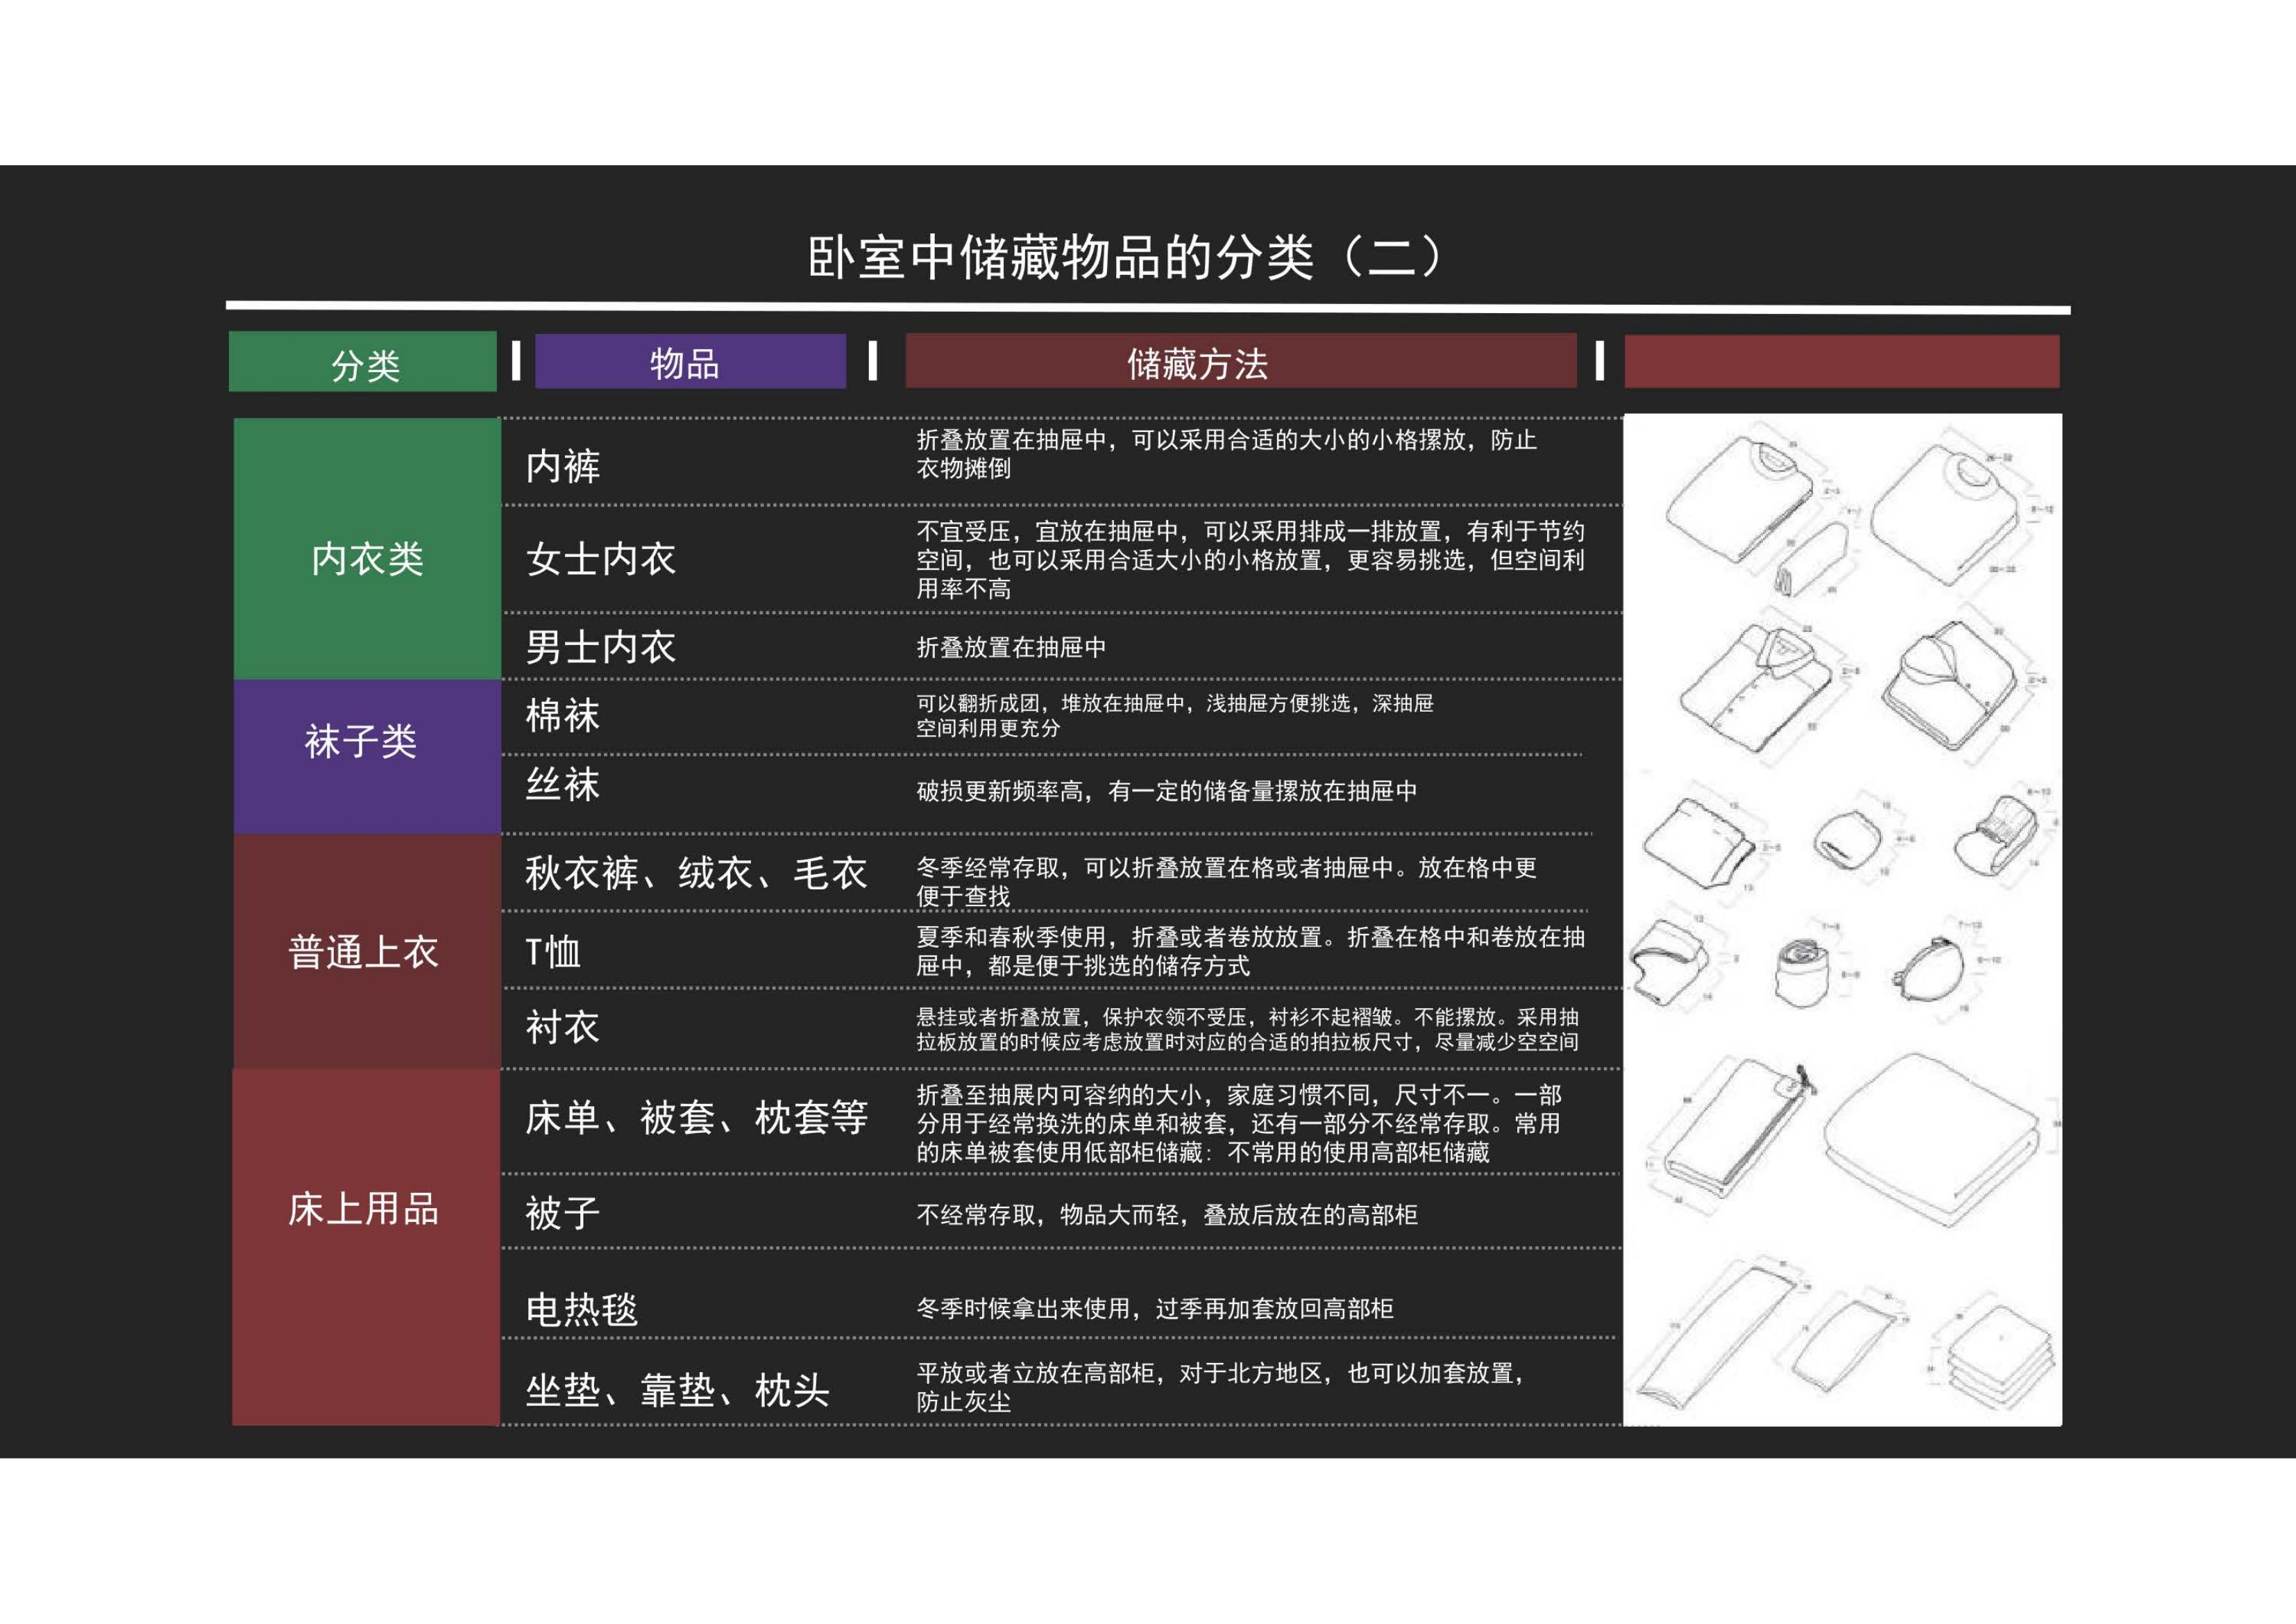Click the purple 物品 header block
This screenshot has width=2296, height=1624.
click(x=690, y=362)
